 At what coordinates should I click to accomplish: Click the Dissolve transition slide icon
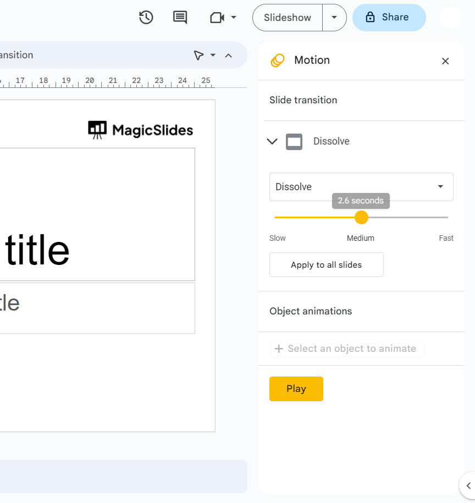click(x=294, y=142)
